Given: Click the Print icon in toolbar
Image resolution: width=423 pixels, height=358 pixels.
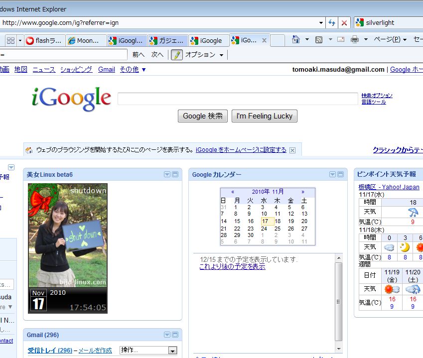Looking at the screenshot, I should 355,40.
